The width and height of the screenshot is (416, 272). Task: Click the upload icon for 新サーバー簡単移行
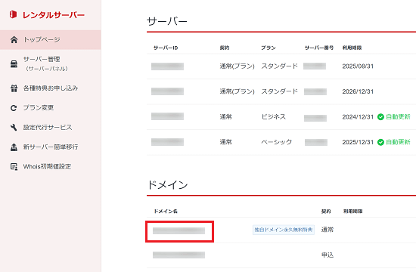pos(14,147)
